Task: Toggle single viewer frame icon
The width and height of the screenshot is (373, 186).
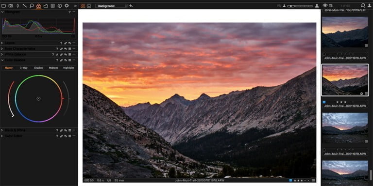Action: (x=89, y=6)
